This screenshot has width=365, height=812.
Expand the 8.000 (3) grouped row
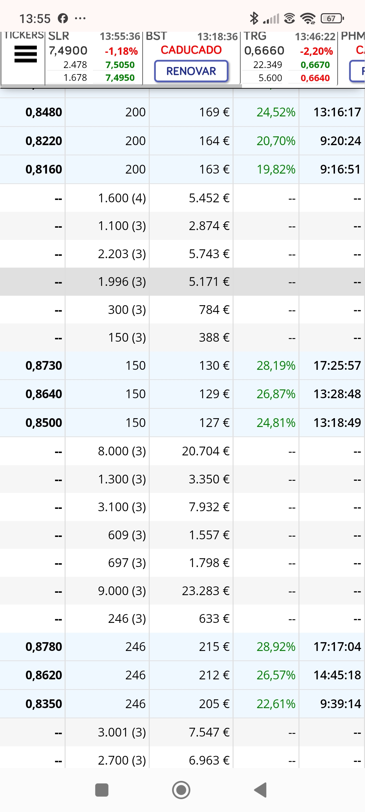point(182,451)
